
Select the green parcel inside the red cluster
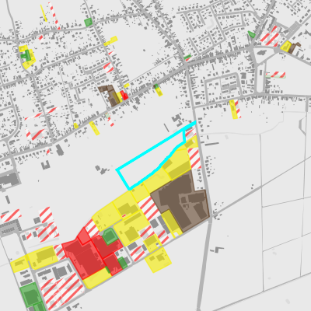(110, 236)
